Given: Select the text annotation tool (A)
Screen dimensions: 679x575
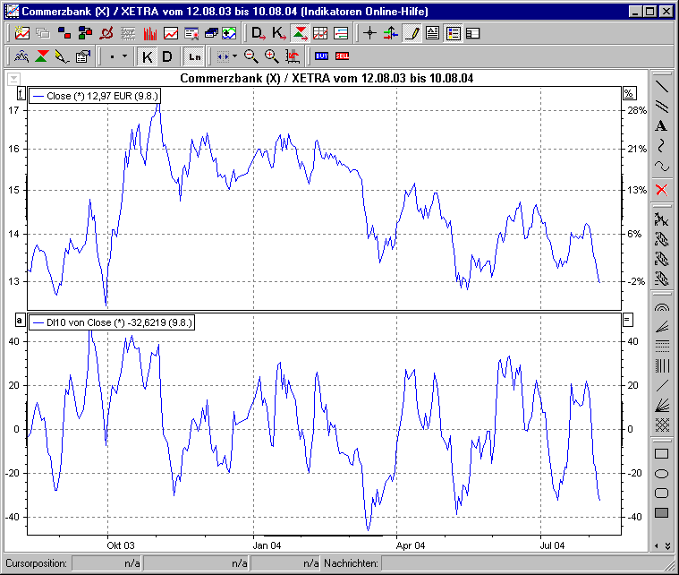Looking at the screenshot, I should pyautogui.click(x=661, y=126).
